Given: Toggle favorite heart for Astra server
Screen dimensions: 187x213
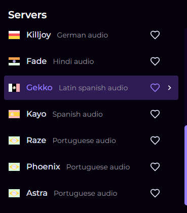Looking at the screenshot, I should [x=155, y=193].
